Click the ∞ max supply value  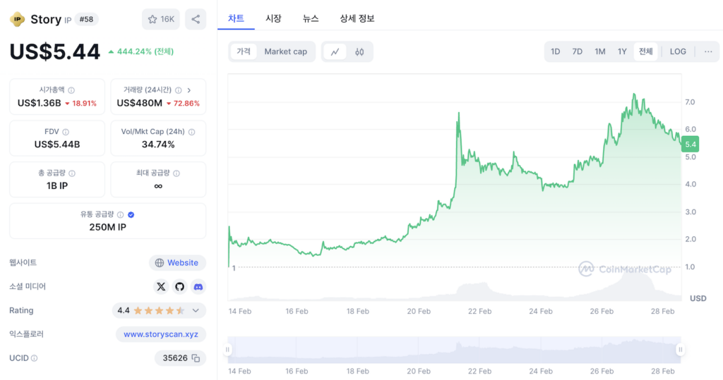pyautogui.click(x=158, y=186)
